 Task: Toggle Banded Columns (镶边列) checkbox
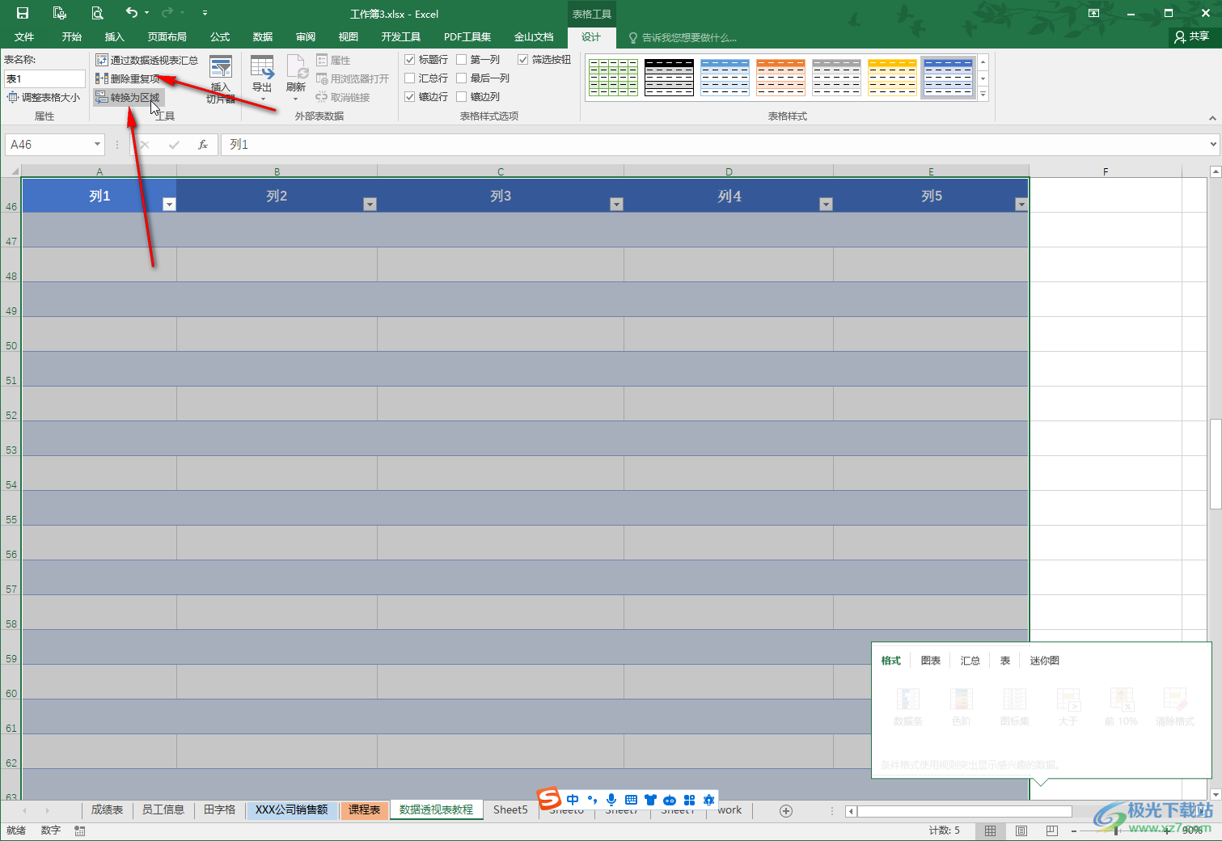coord(462,97)
